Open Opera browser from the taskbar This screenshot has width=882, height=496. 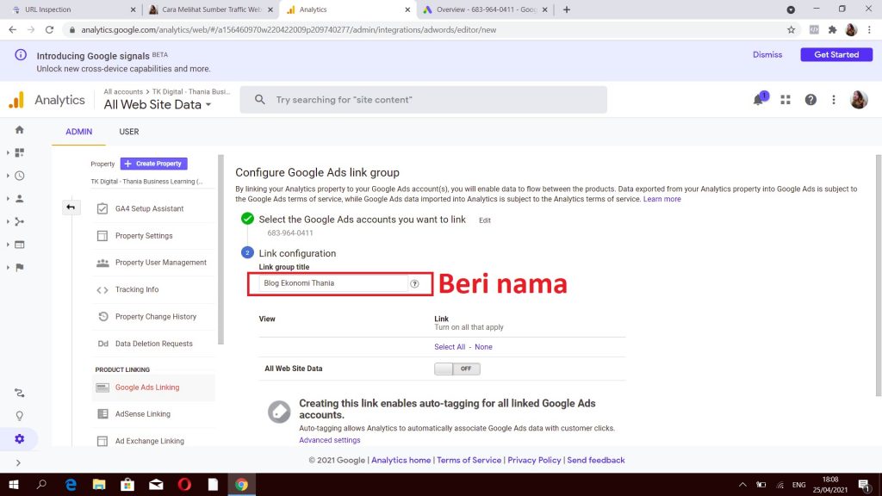coord(184,484)
